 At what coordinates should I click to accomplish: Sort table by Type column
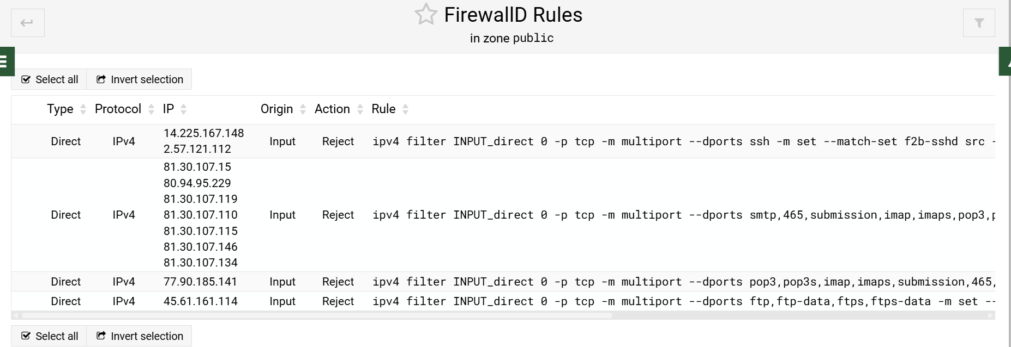[60, 109]
